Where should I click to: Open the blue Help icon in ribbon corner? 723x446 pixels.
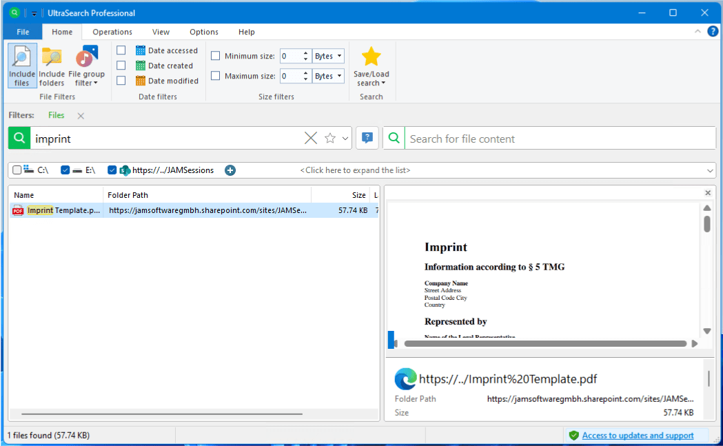pyautogui.click(x=713, y=32)
